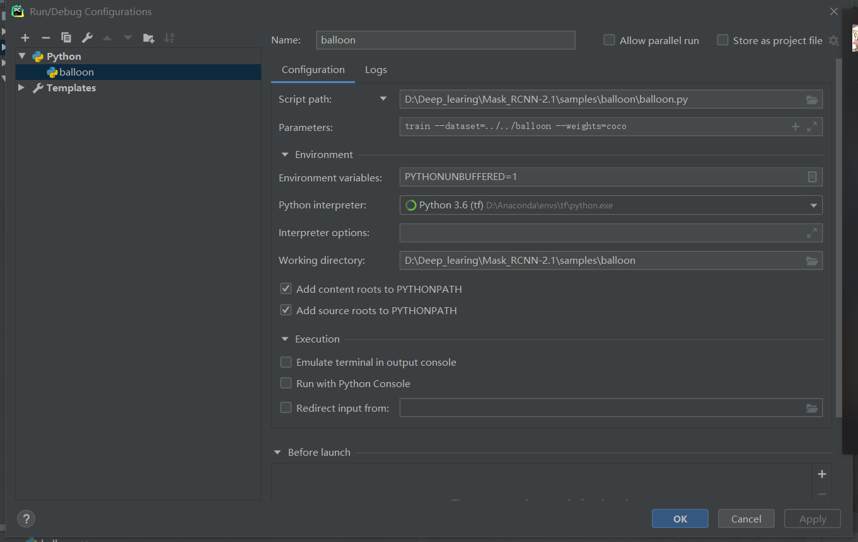Check Emulate terminal in output console
858x542 pixels.
pos(286,363)
